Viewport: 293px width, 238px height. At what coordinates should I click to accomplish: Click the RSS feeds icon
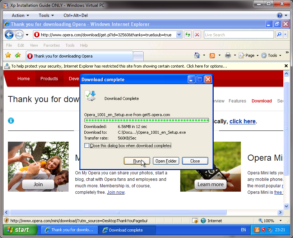click(212, 56)
